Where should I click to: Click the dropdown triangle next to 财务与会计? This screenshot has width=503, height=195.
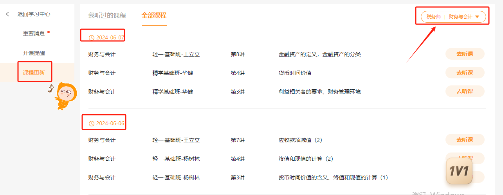[x=477, y=17]
